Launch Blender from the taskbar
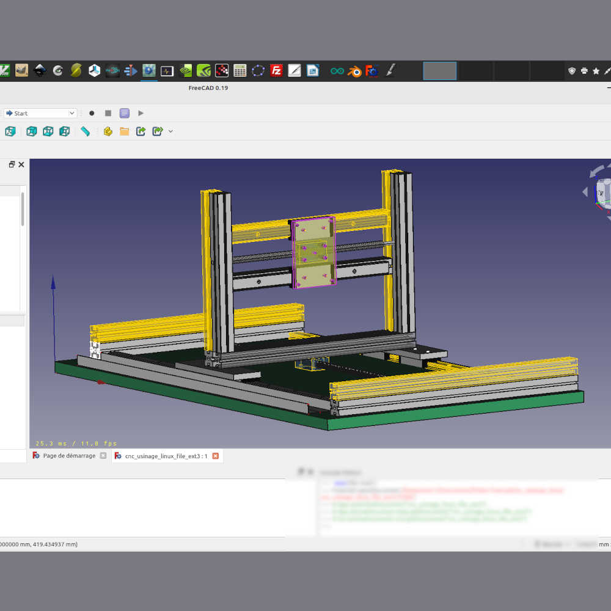This screenshot has width=611, height=611. pyautogui.click(x=354, y=71)
